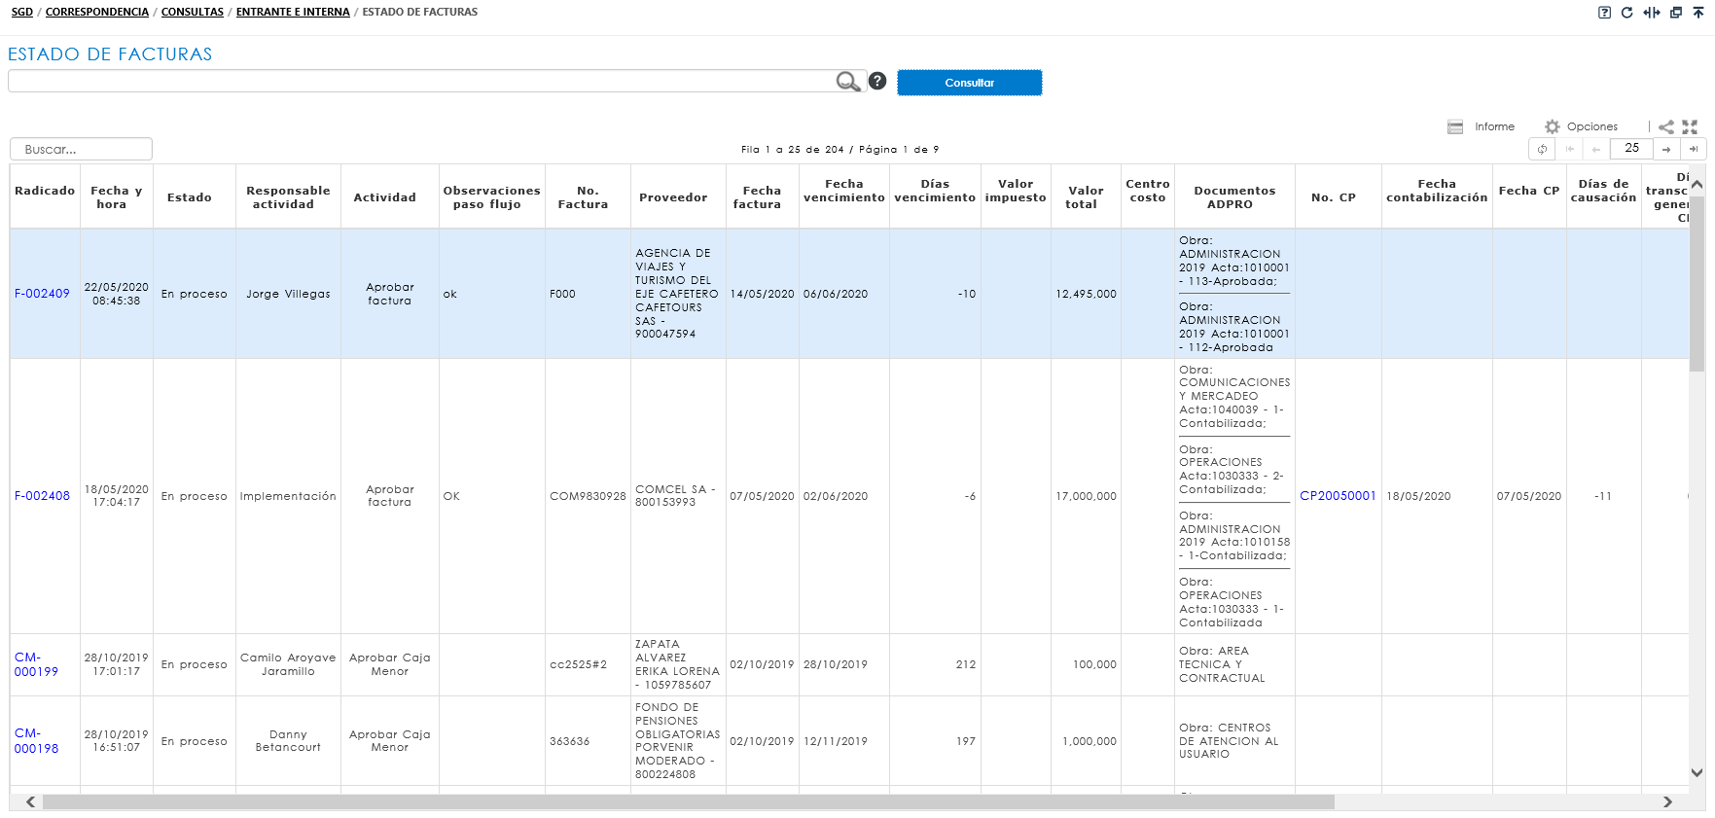This screenshot has height=818, width=1715.
Task: Select Implementación responsible cell
Action: coord(288,496)
